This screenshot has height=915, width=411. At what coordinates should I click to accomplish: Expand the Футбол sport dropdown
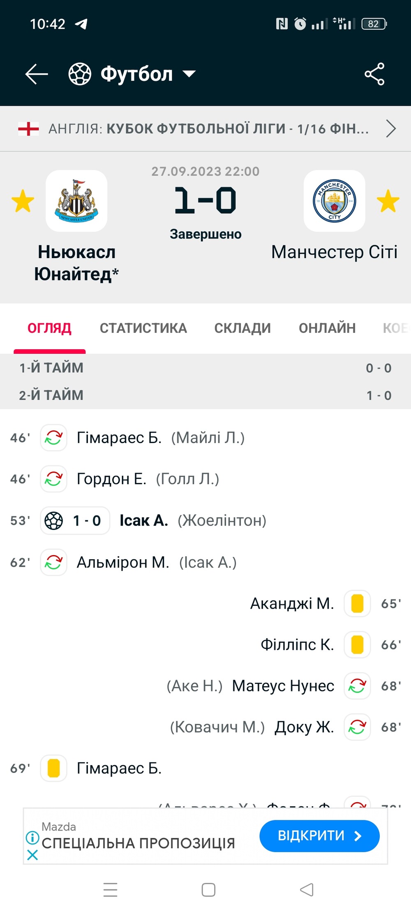tap(189, 74)
